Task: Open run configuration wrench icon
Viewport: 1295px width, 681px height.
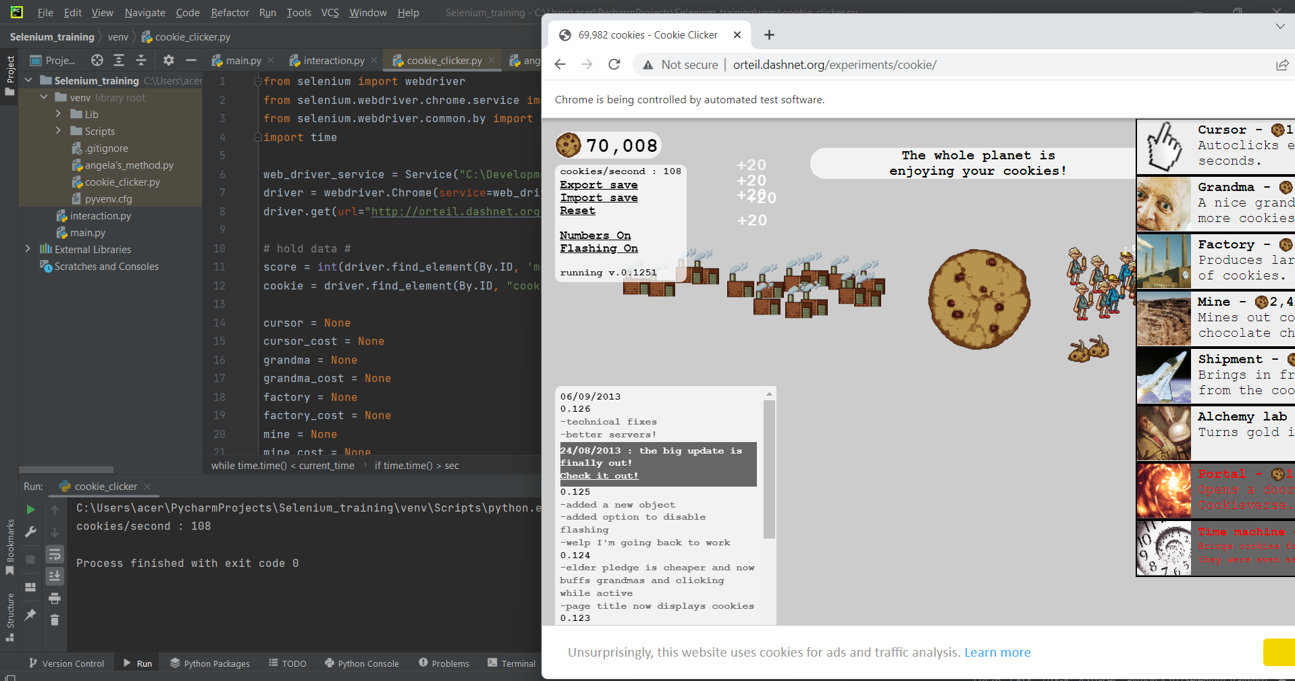Action: [30, 532]
